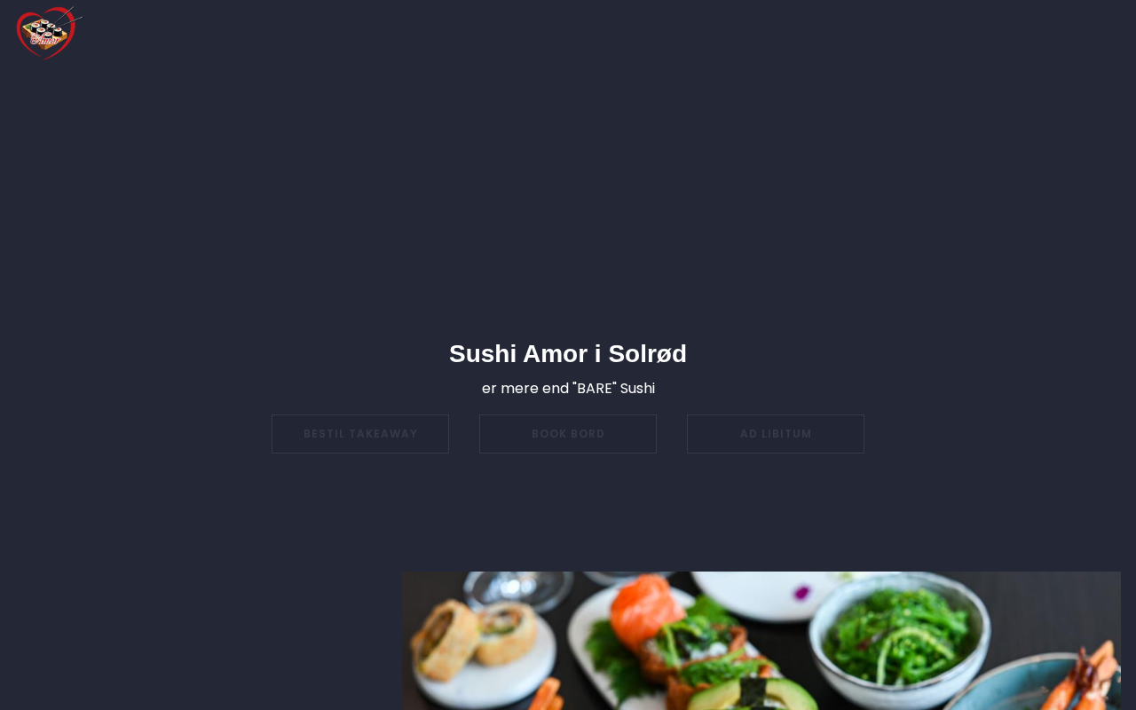Click the mere end BARE Sushi subtitle
The width and height of the screenshot is (1136, 710).
[568, 388]
